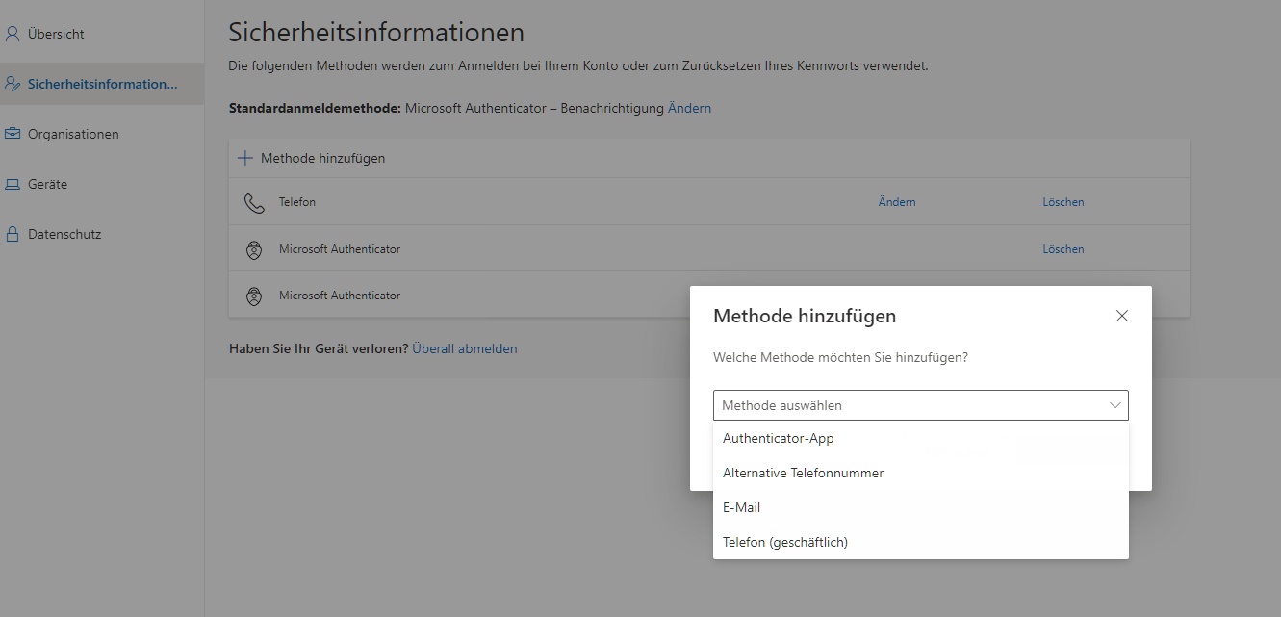This screenshot has width=1281, height=617.
Task: Click Ändern next to Standardanmeldemethode
Action: pyautogui.click(x=690, y=108)
